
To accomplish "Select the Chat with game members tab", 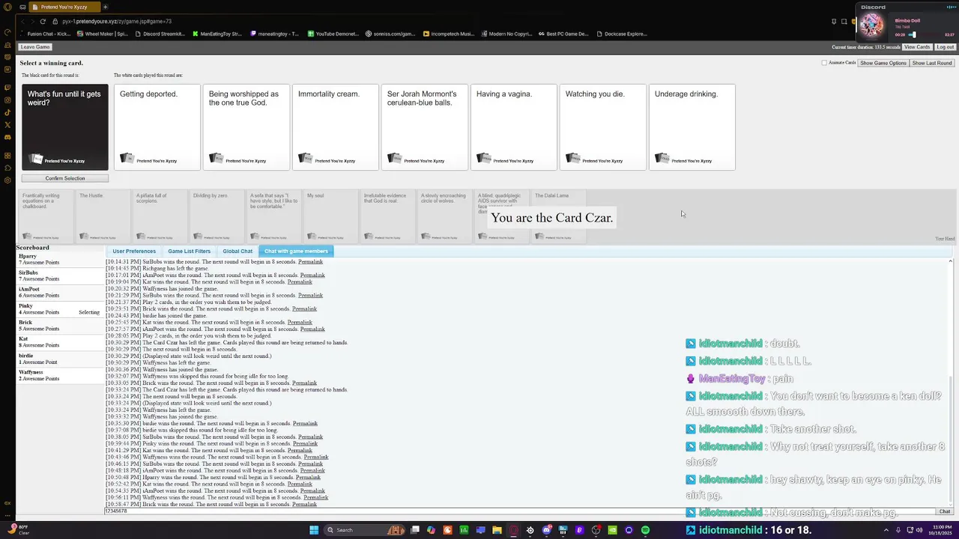I will click(x=296, y=252).
